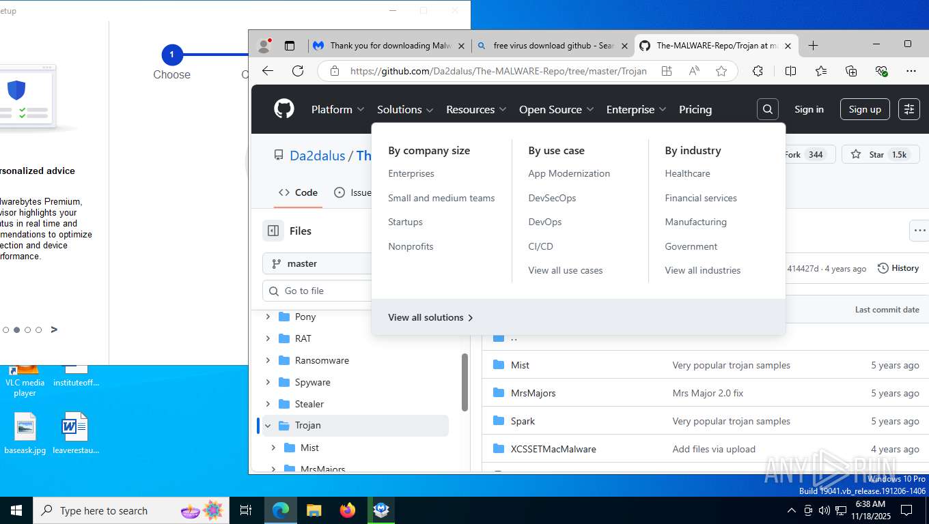Open GitHub search magnifier button
929x524 pixels.
tap(768, 109)
